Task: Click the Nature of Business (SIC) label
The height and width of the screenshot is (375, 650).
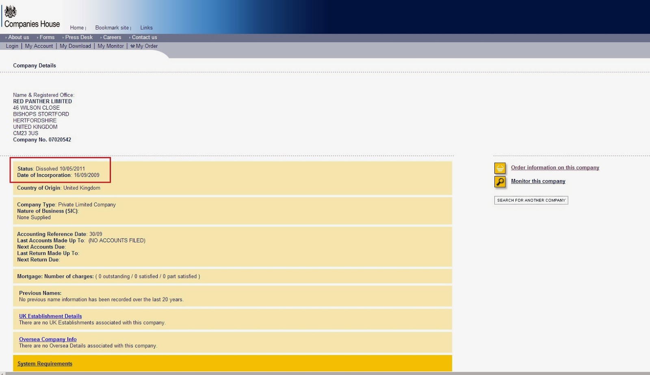Action: coord(48,211)
